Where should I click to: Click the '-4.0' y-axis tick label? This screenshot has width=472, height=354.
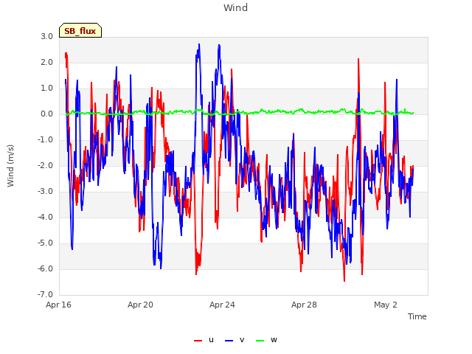46,218
